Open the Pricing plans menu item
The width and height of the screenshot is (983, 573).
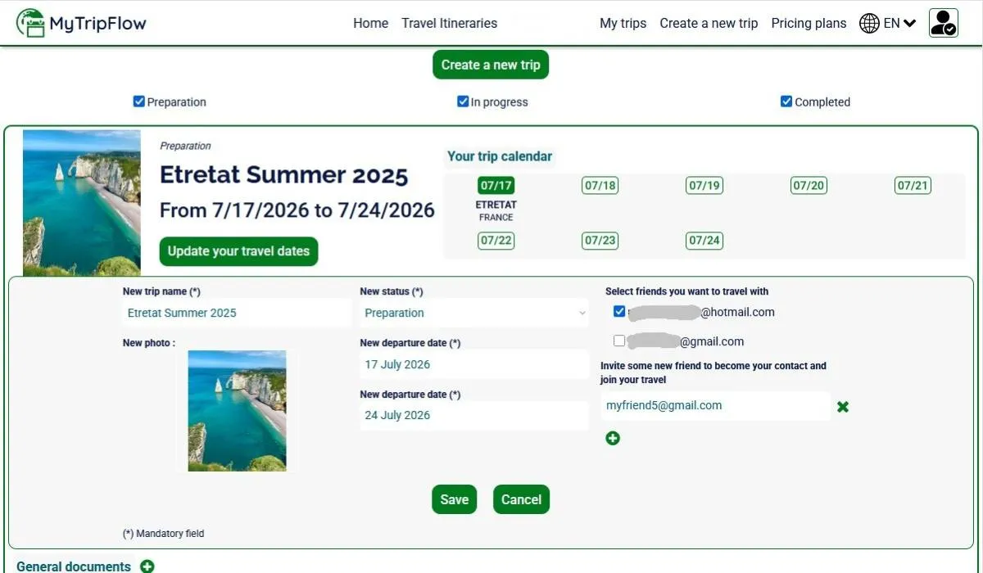809,24
